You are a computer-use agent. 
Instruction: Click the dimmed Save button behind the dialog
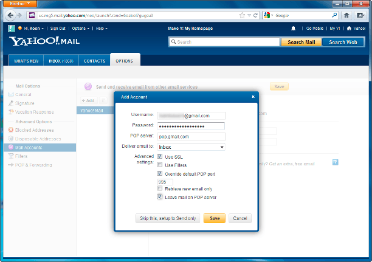[279, 86]
